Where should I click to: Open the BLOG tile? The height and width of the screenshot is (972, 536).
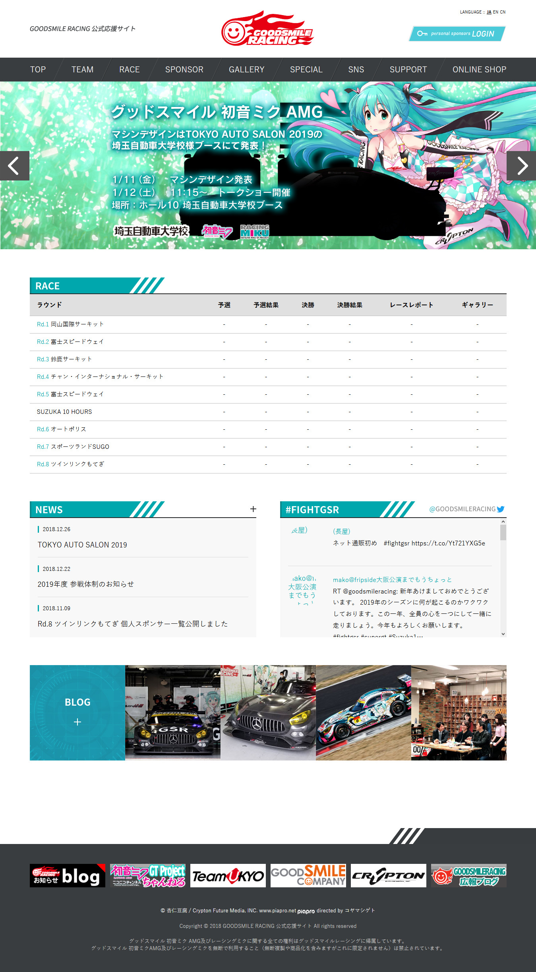pyautogui.click(x=77, y=713)
